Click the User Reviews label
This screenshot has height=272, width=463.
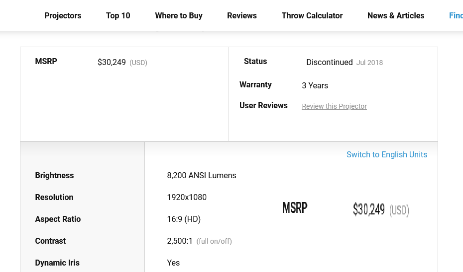pos(263,105)
